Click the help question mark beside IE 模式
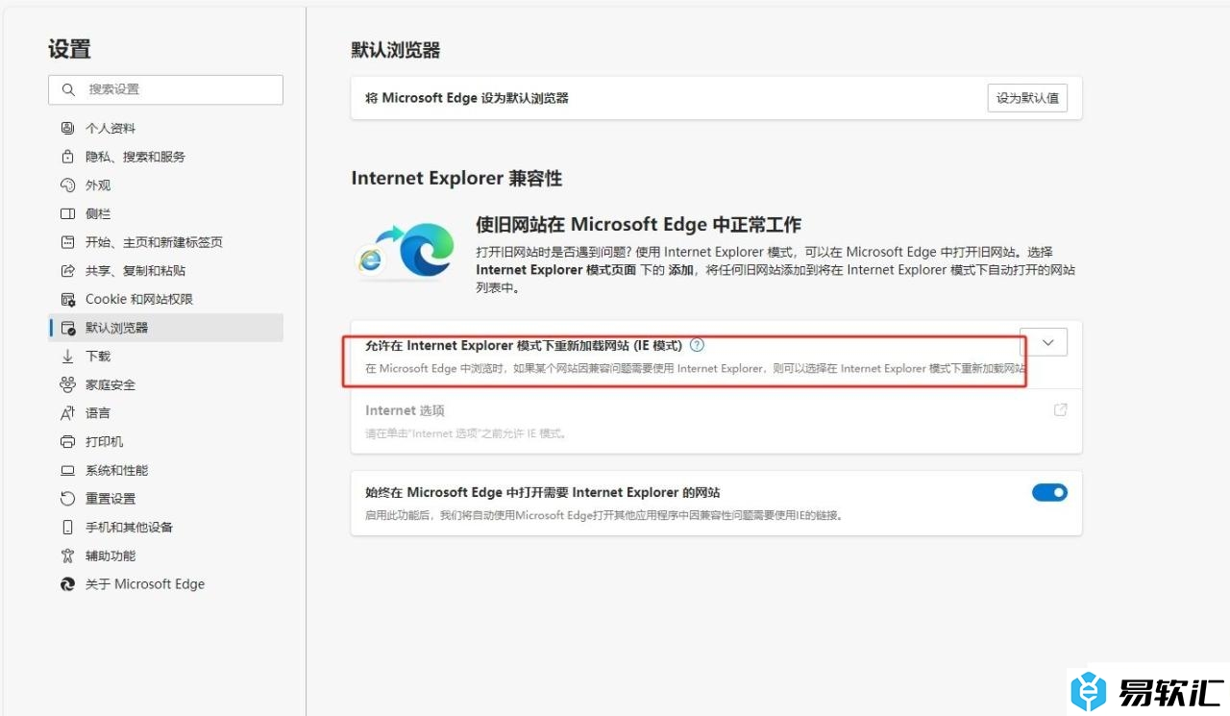The image size is (1230, 716). pos(698,345)
